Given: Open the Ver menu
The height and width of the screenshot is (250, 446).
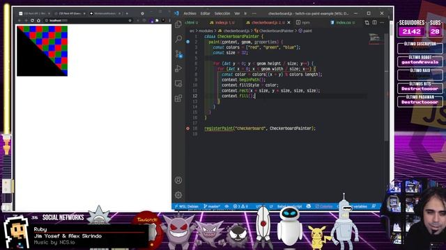Looking at the screenshot, I should (237, 13).
